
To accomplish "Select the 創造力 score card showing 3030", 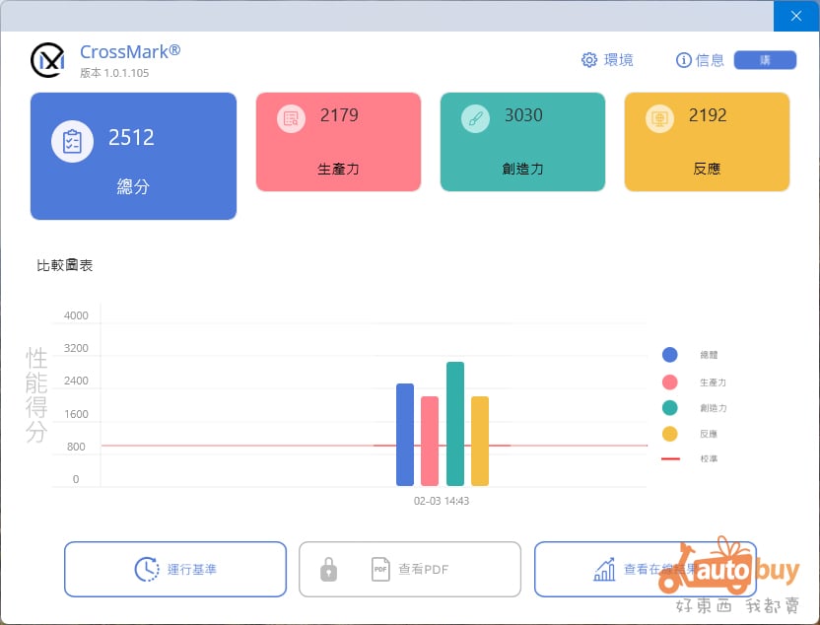I will tap(522, 142).
